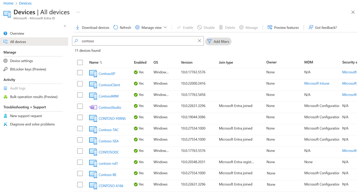Open BitLocker keys (Preview)
Viewport: 360px width, 193px height.
[28, 69]
